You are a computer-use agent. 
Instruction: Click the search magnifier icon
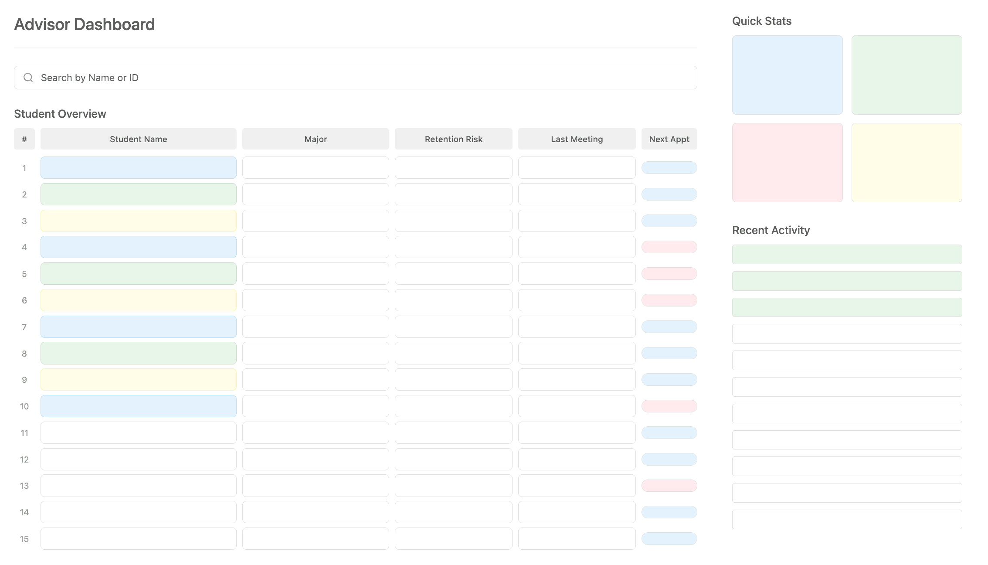pos(28,77)
